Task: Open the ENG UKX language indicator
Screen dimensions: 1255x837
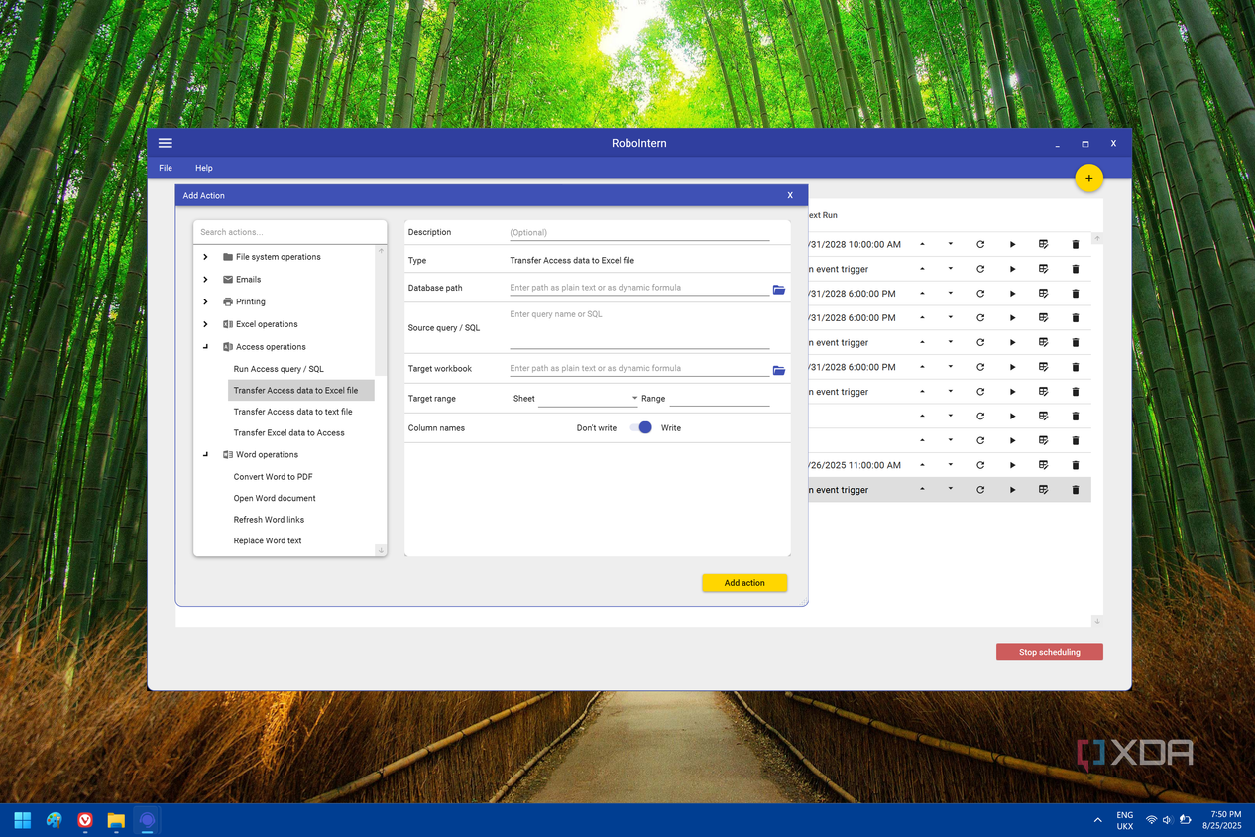Action: point(1125,820)
